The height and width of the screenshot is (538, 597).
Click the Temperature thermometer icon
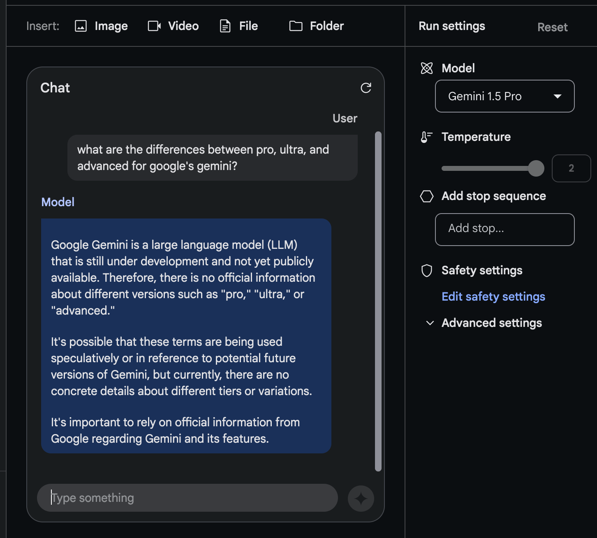(426, 137)
